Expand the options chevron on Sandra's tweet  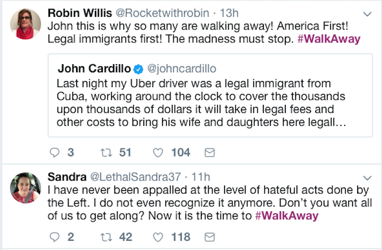coord(367,178)
